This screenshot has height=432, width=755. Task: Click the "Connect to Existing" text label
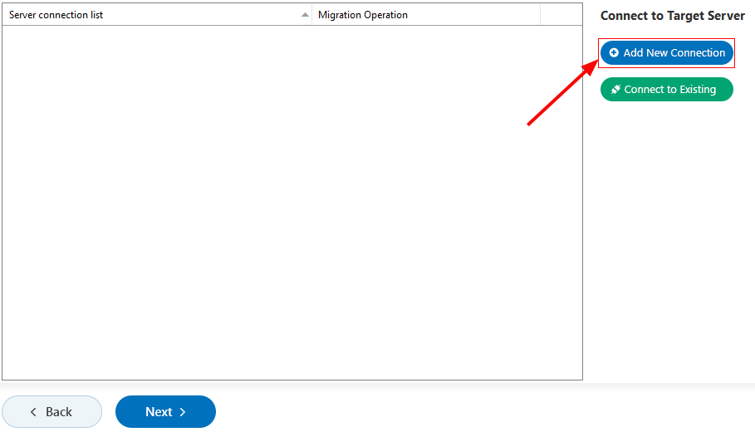coord(669,90)
